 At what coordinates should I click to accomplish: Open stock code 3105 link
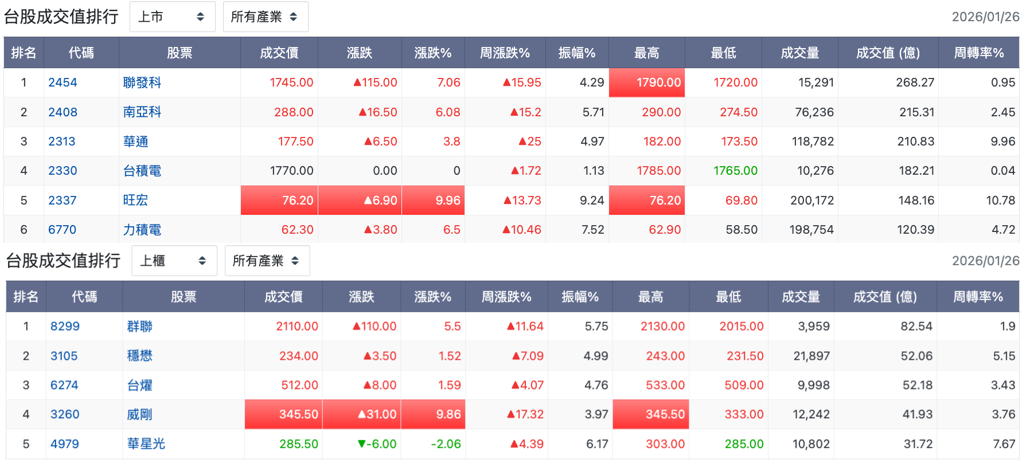click(64, 356)
